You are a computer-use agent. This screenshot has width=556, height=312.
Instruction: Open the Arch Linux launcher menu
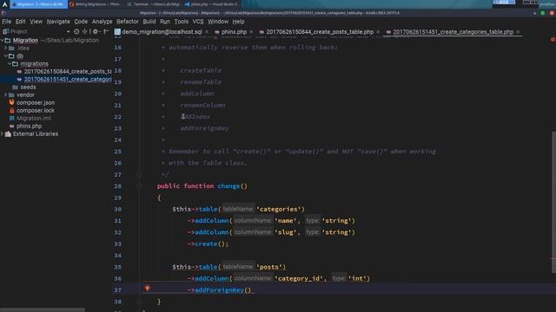pos(4,4)
